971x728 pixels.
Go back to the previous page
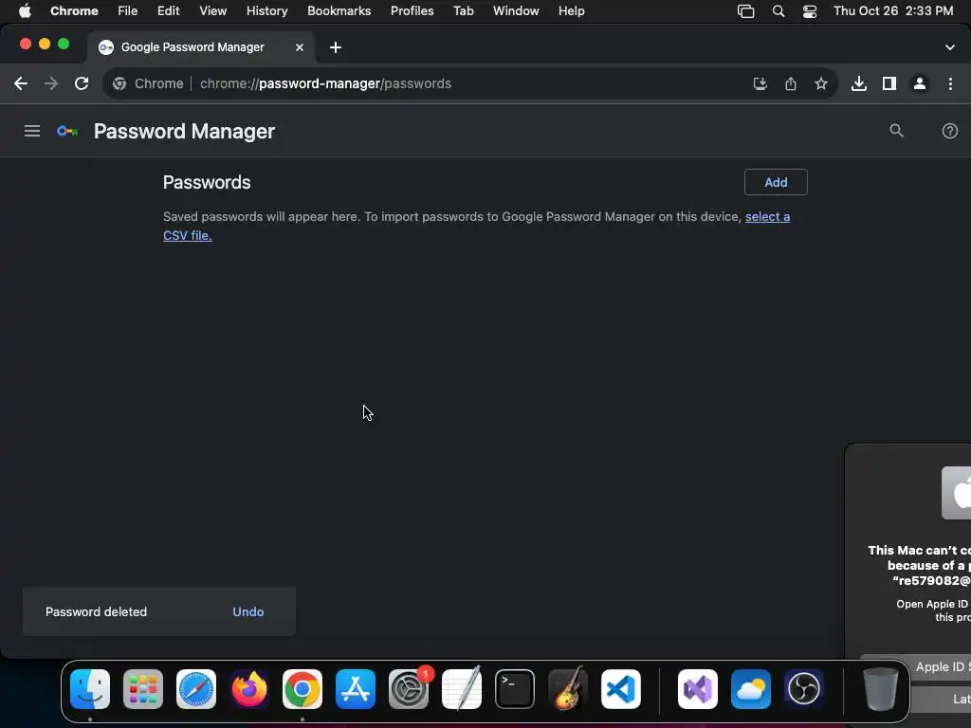21,83
